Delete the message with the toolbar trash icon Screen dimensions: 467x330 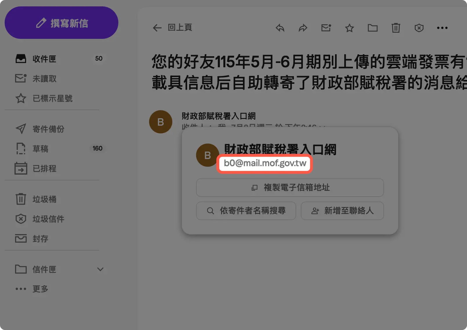[396, 28]
